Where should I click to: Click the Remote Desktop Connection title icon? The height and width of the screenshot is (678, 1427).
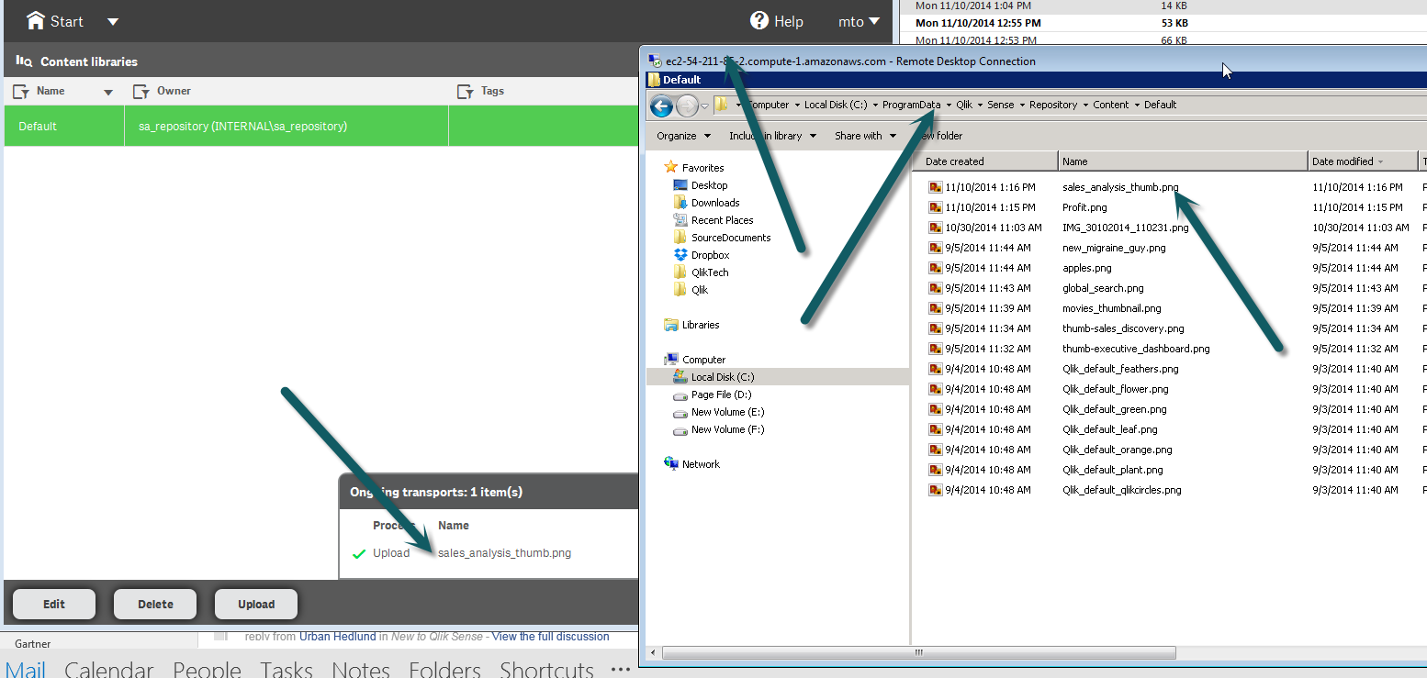[x=654, y=61]
